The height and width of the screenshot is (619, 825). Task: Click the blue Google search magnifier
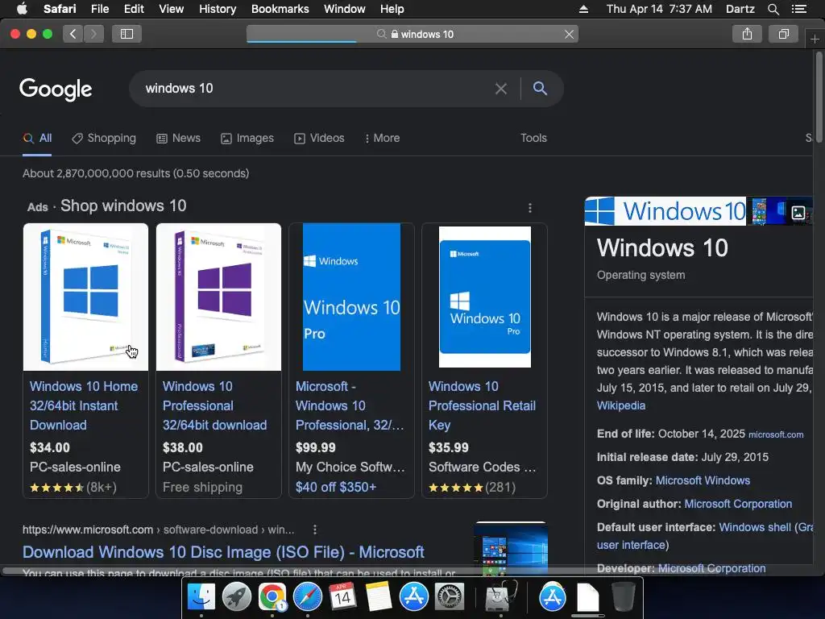coord(540,89)
